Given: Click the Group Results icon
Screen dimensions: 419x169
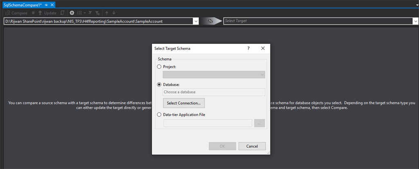Looking at the screenshot, I should [80, 13].
